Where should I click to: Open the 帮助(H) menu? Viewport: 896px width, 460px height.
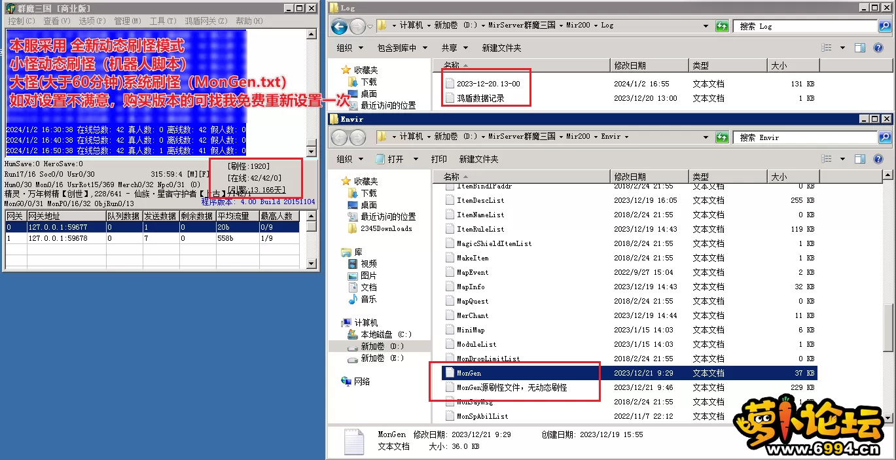point(249,21)
